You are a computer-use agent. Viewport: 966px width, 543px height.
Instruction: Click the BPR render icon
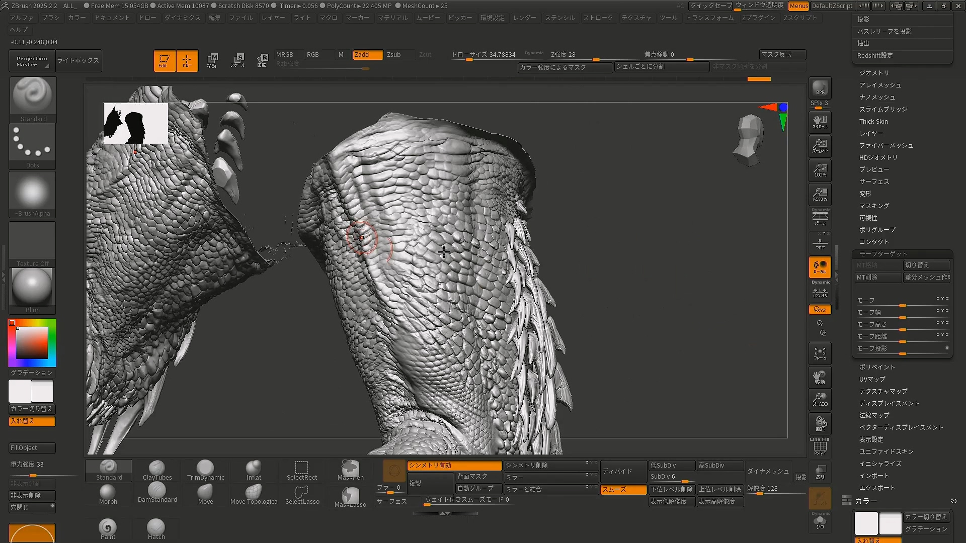click(x=820, y=88)
